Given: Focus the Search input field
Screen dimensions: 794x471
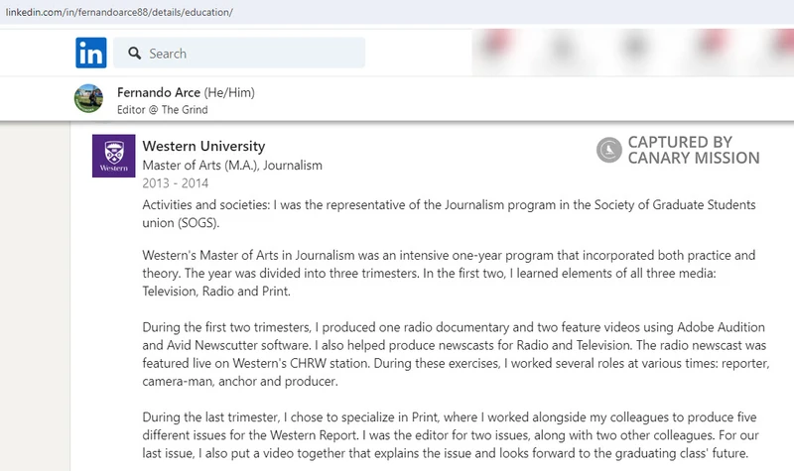Looking at the screenshot, I should [239, 53].
